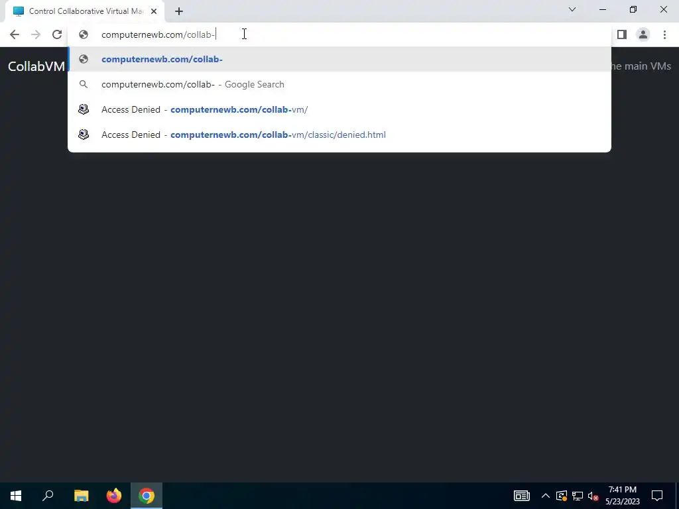
Task: Open File Explorer from the taskbar
Action: (x=81, y=496)
